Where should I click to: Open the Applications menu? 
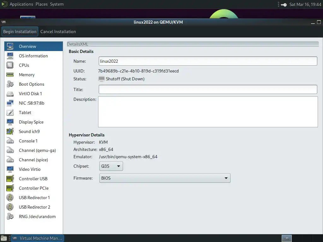pyautogui.click(x=21, y=4)
